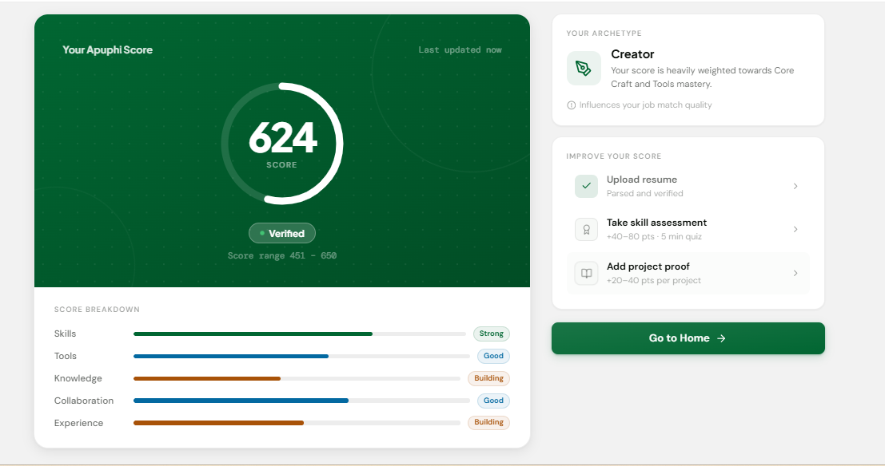Click the green dot in Verified badge
Image resolution: width=885 pixels, height=466 pixels.
pos(262,233)
